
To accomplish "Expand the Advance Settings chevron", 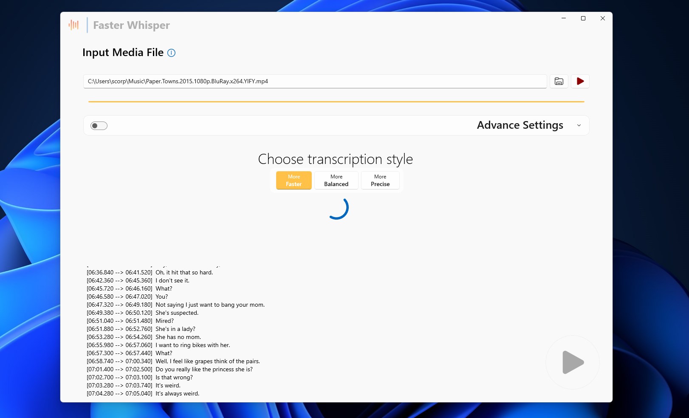I will (579, 125).
